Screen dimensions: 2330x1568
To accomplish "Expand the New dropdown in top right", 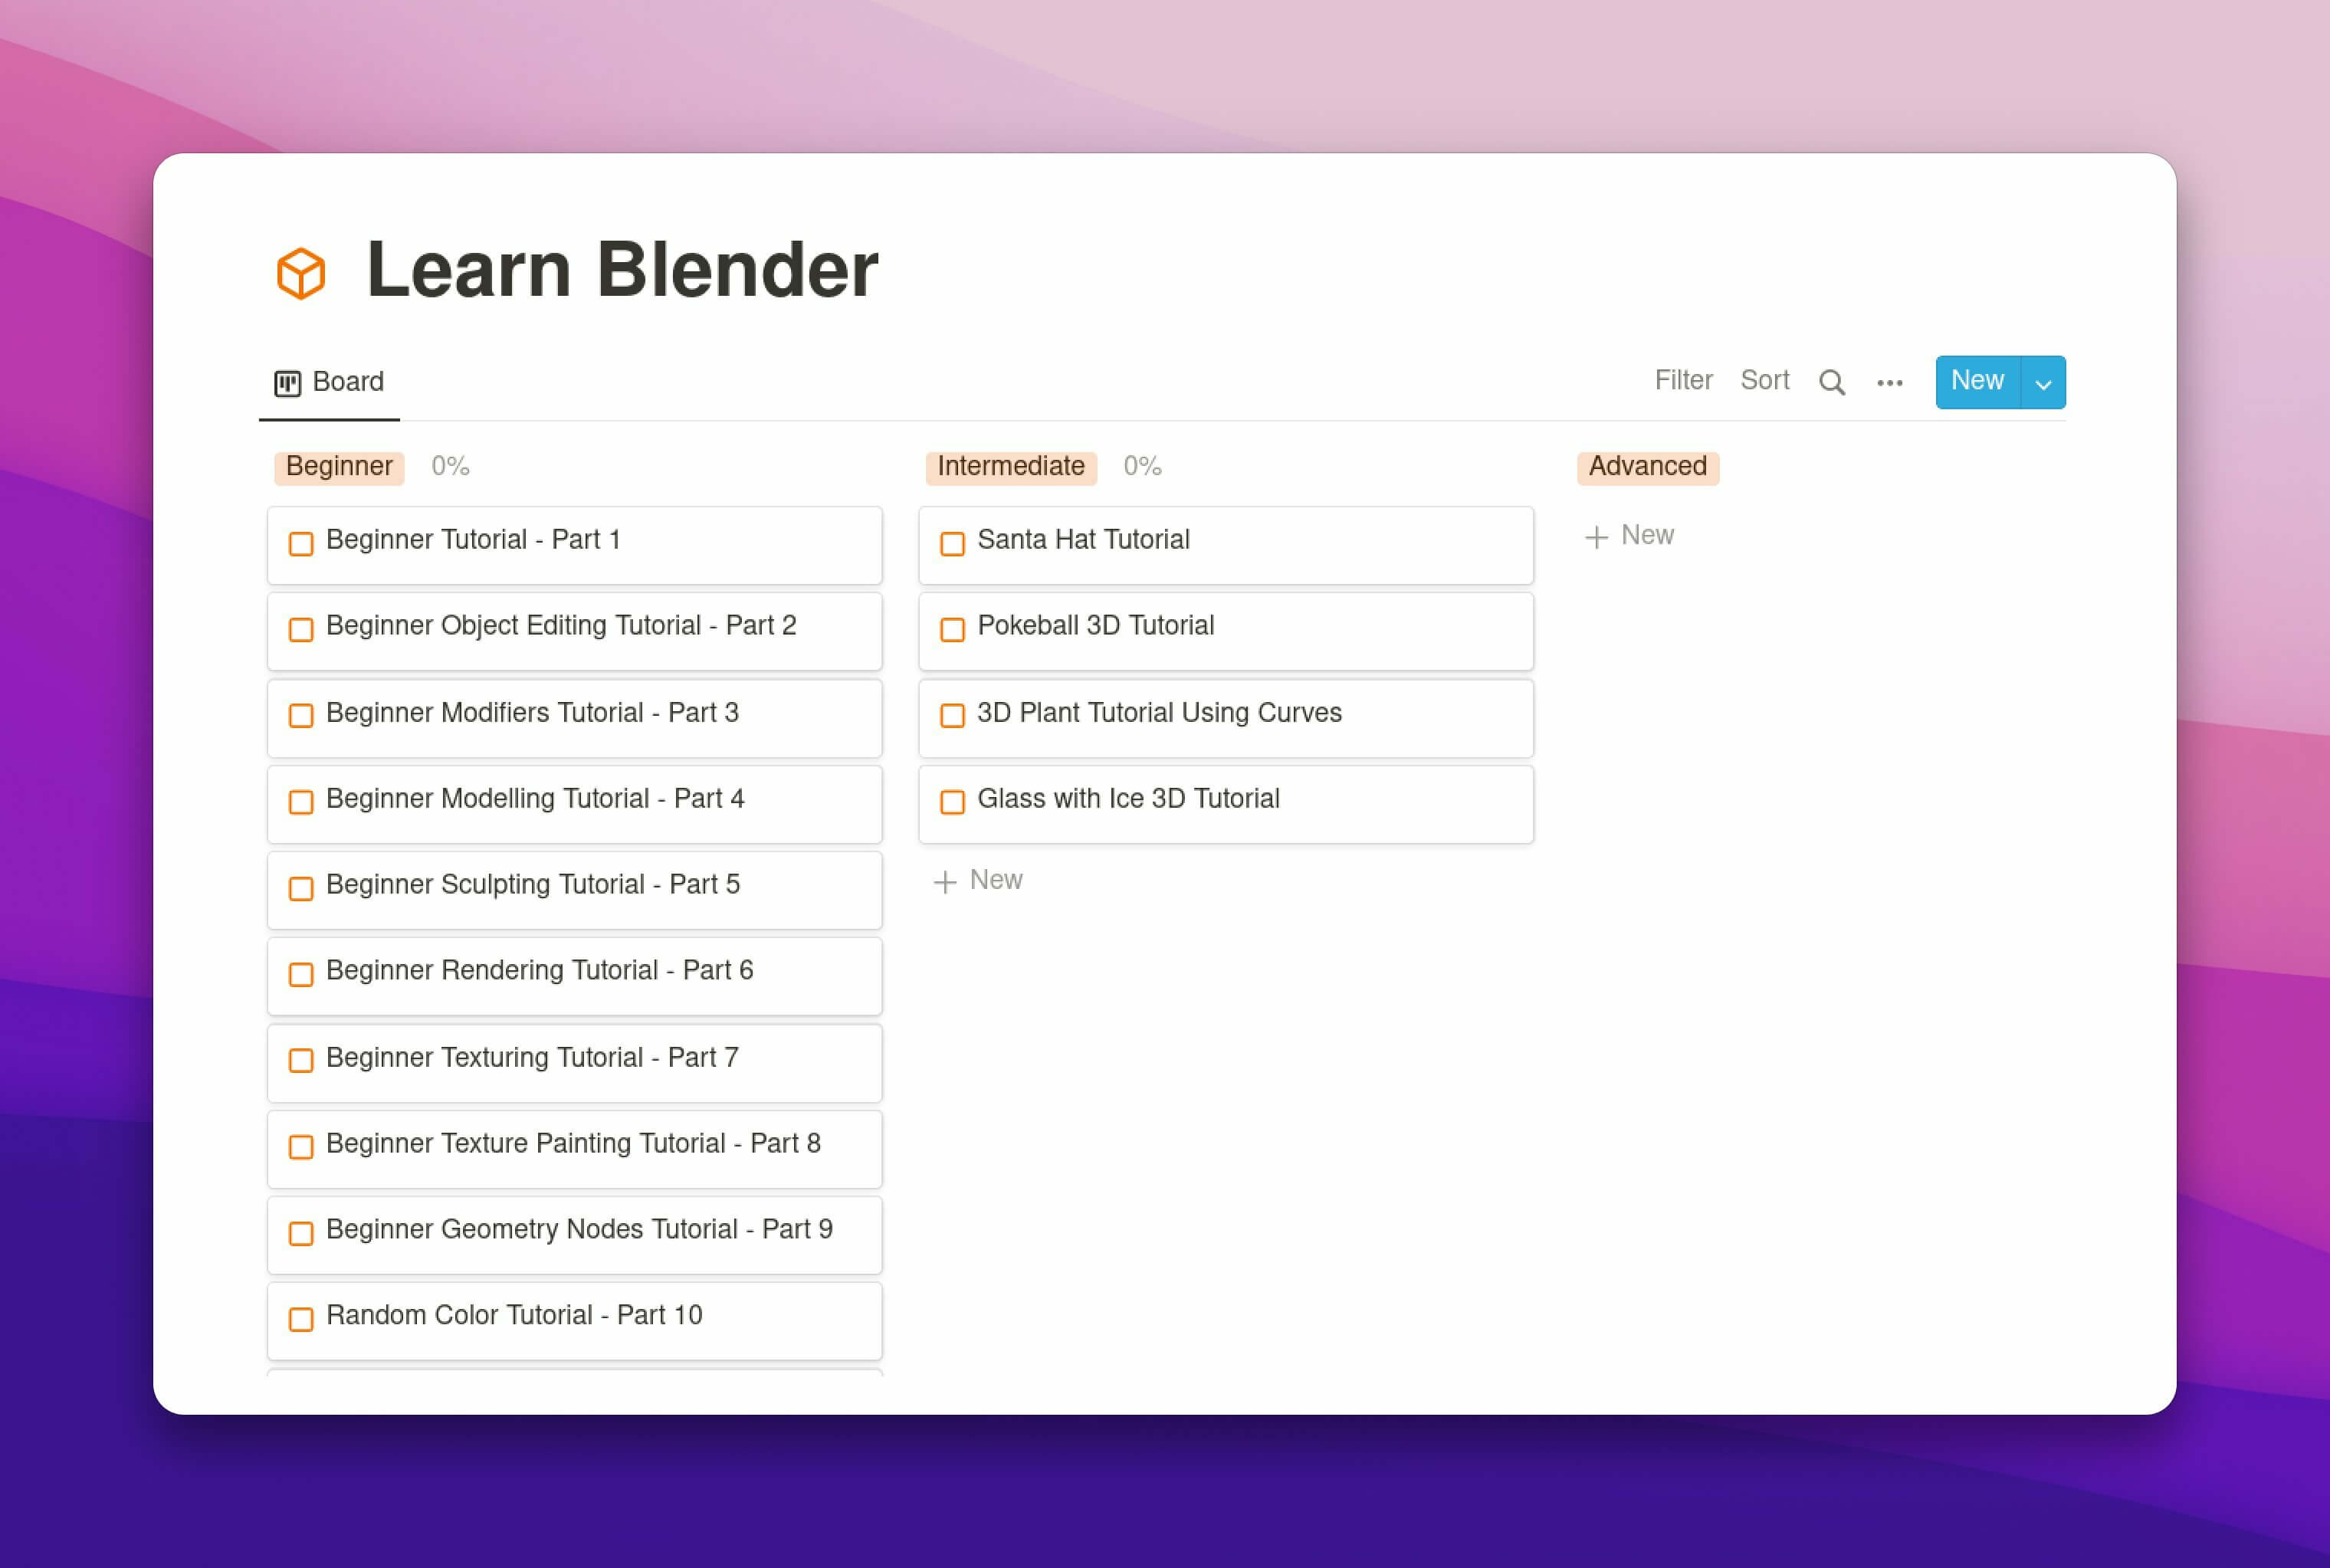I will point(2043,382).
